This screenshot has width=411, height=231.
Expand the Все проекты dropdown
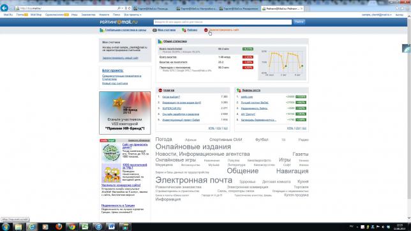click(133, 15)
